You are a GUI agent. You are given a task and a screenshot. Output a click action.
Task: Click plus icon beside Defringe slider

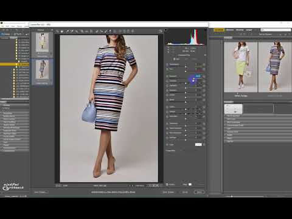[x=204, y=137]
